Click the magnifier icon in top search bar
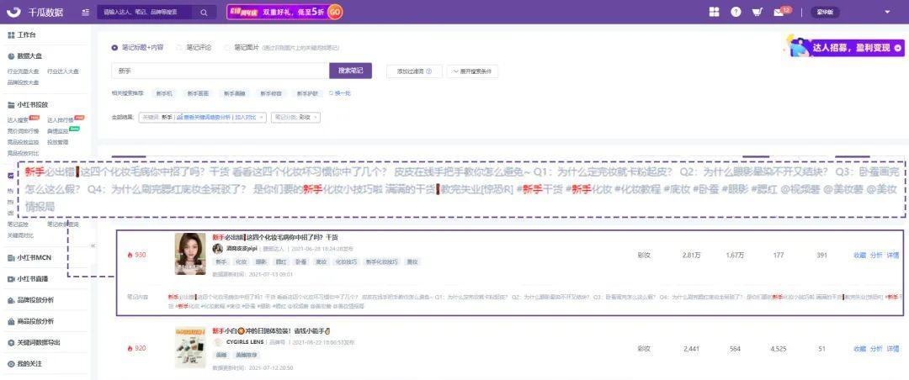Image resolution: width=909 pixels, height=380 pixels. pyautogui.click(x=204, y=13)
